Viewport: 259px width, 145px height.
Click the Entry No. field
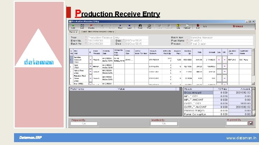[x=99, y=40]
